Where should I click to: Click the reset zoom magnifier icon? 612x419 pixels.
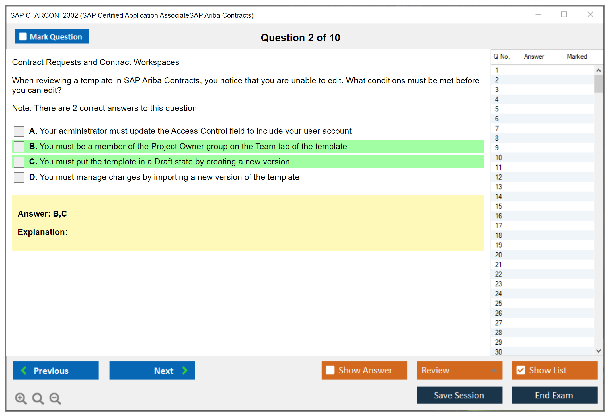point(38,398)
